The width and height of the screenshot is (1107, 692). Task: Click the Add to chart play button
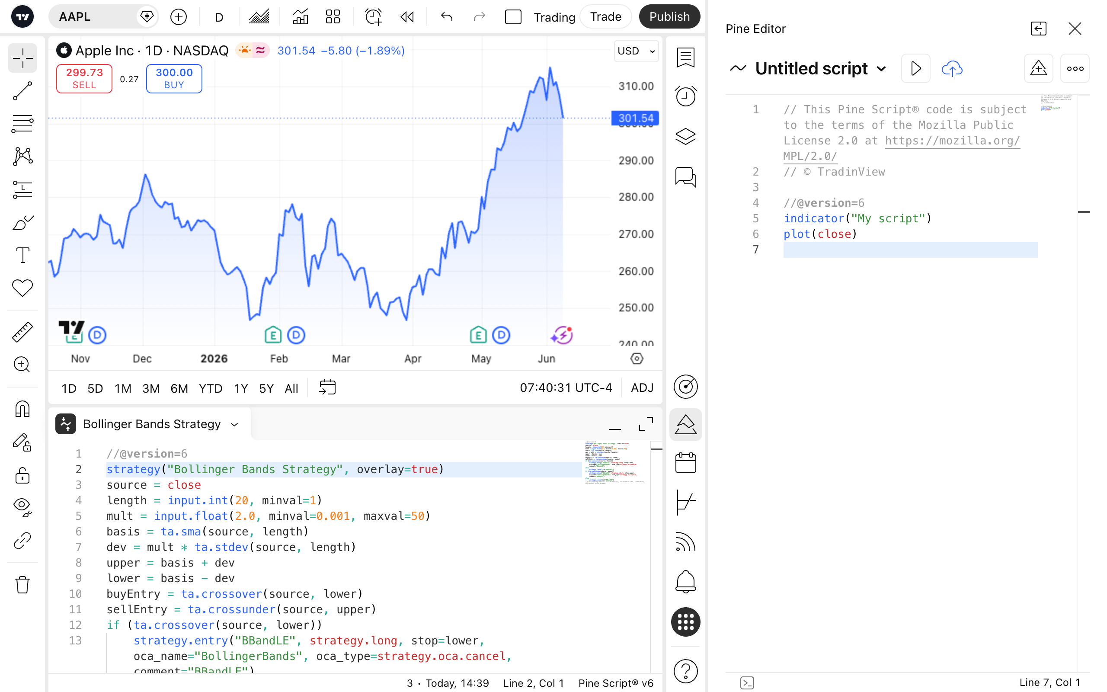point(915,69)
